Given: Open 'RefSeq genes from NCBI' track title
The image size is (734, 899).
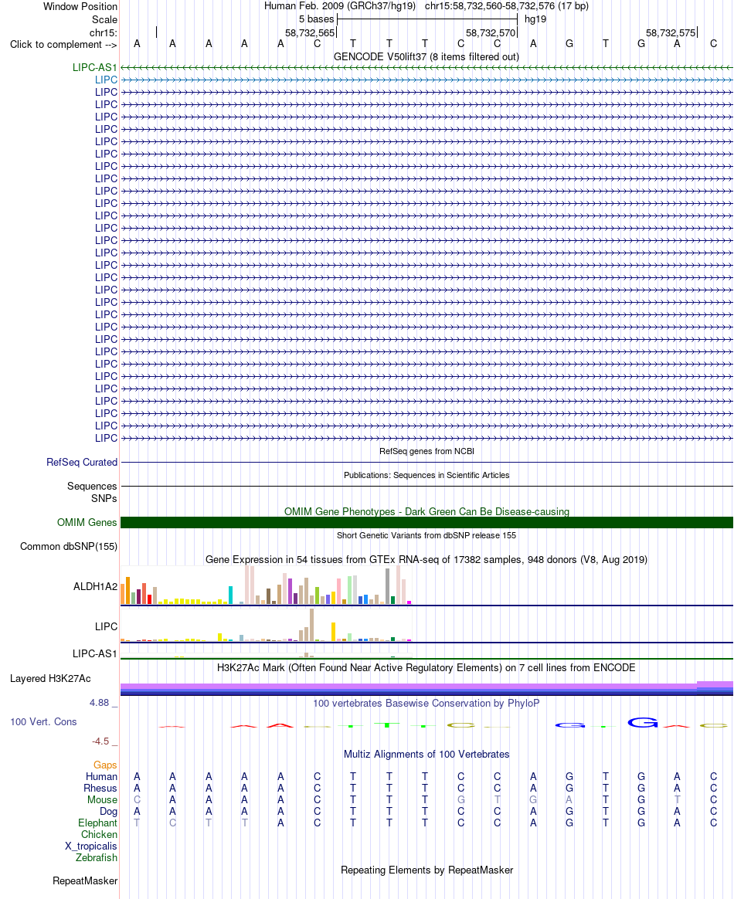Looking at the screenshot, I should click(x=426, y=451).
